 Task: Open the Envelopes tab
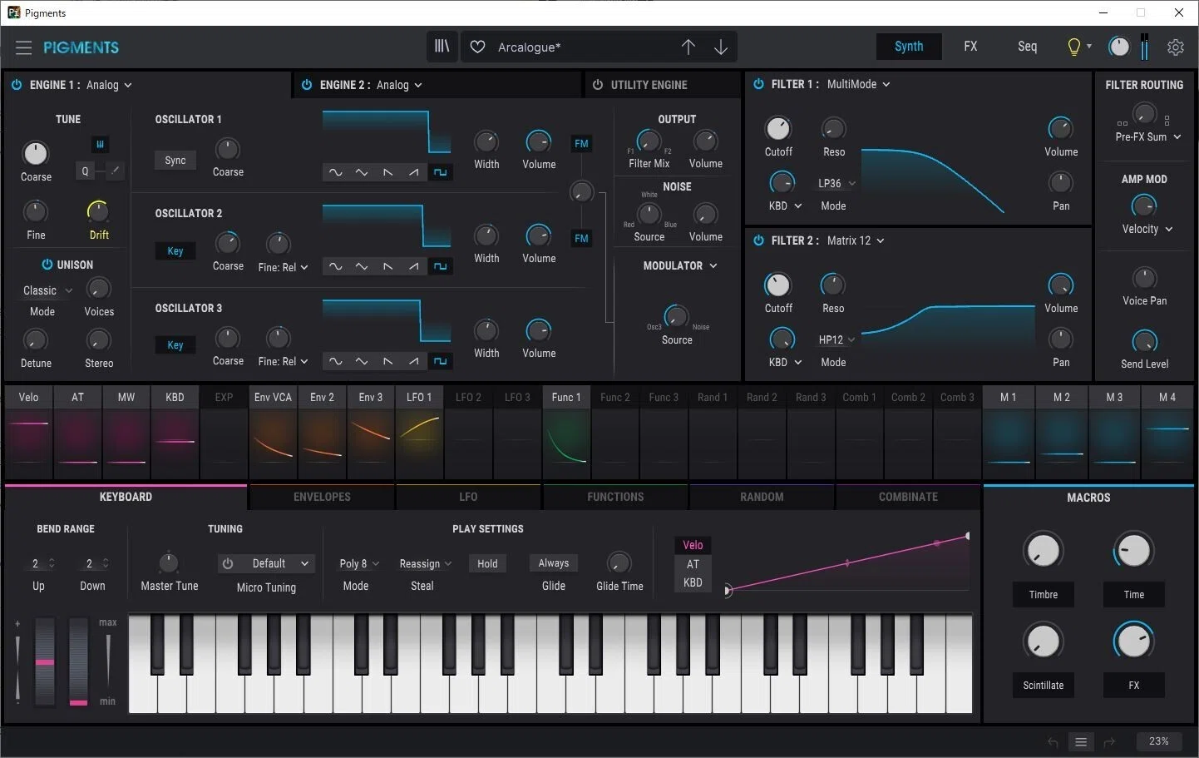pos(322,497)
